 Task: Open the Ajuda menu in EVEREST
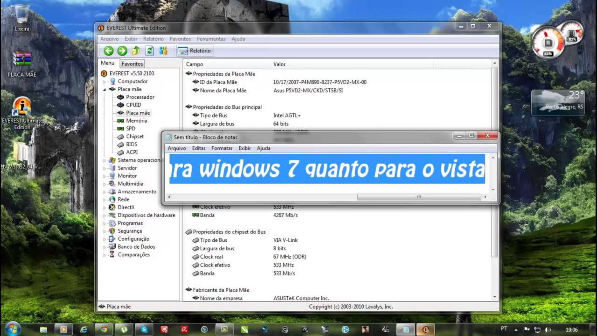(238, 39)
